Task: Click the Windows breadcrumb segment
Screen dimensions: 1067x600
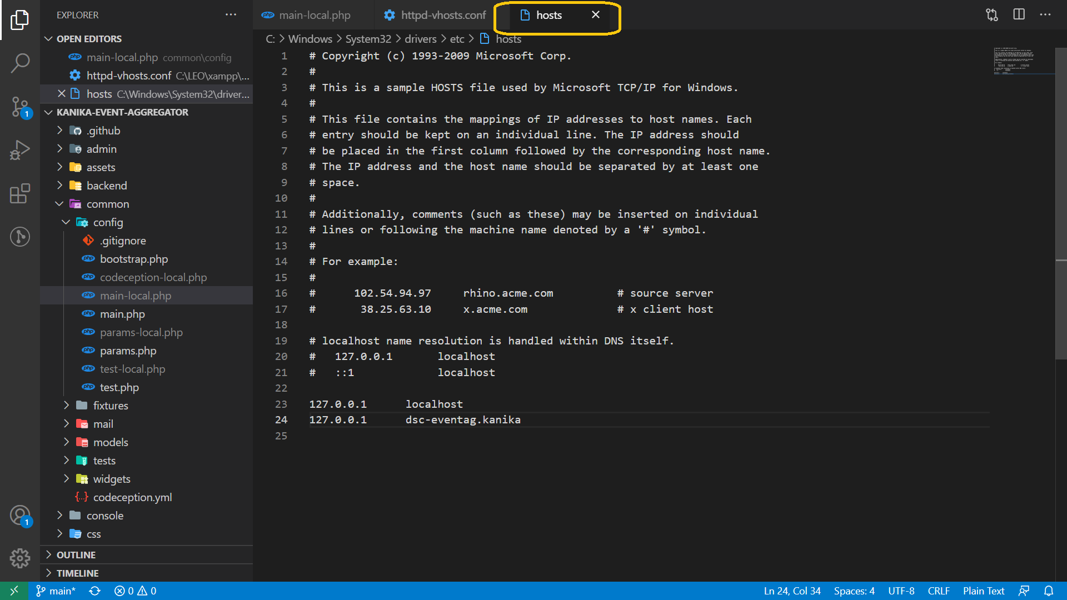Action: click(310, 39)
